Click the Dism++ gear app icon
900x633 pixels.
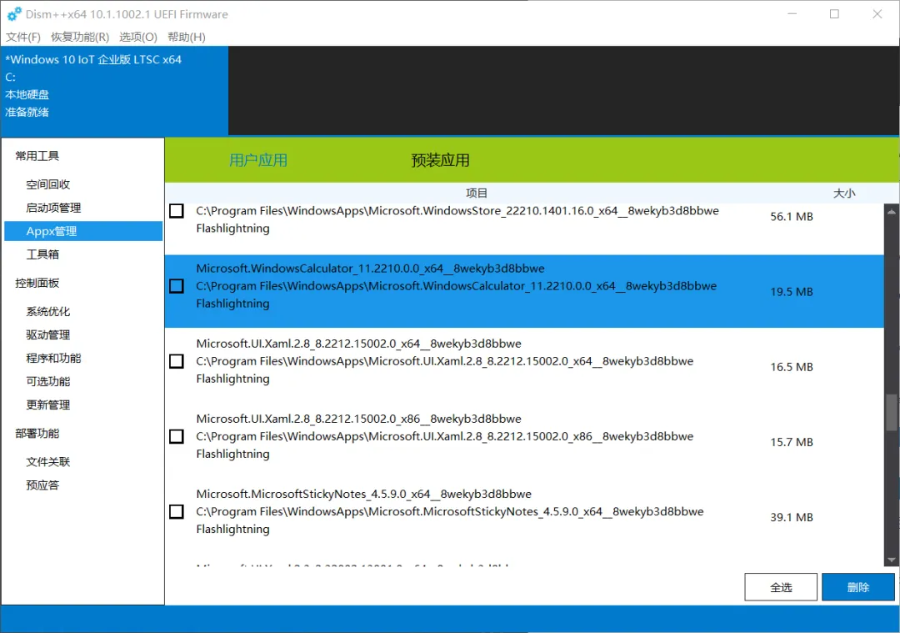tap(14, 14)
